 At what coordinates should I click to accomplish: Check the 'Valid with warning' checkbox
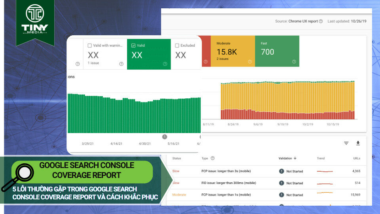(x=90, y=45)
